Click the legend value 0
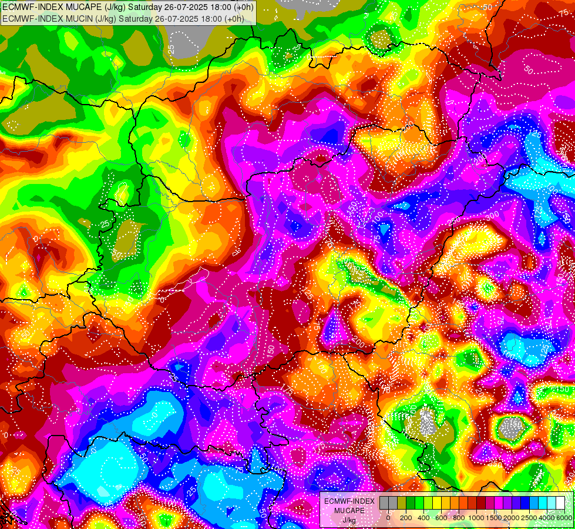The height and width of the screenshot is (529, 575). pos(388,518)
